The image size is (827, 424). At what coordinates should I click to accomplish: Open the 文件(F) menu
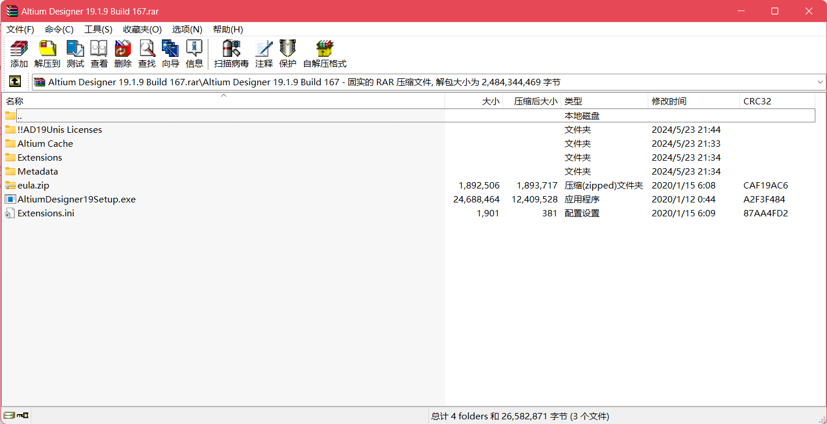coord(20,29)
